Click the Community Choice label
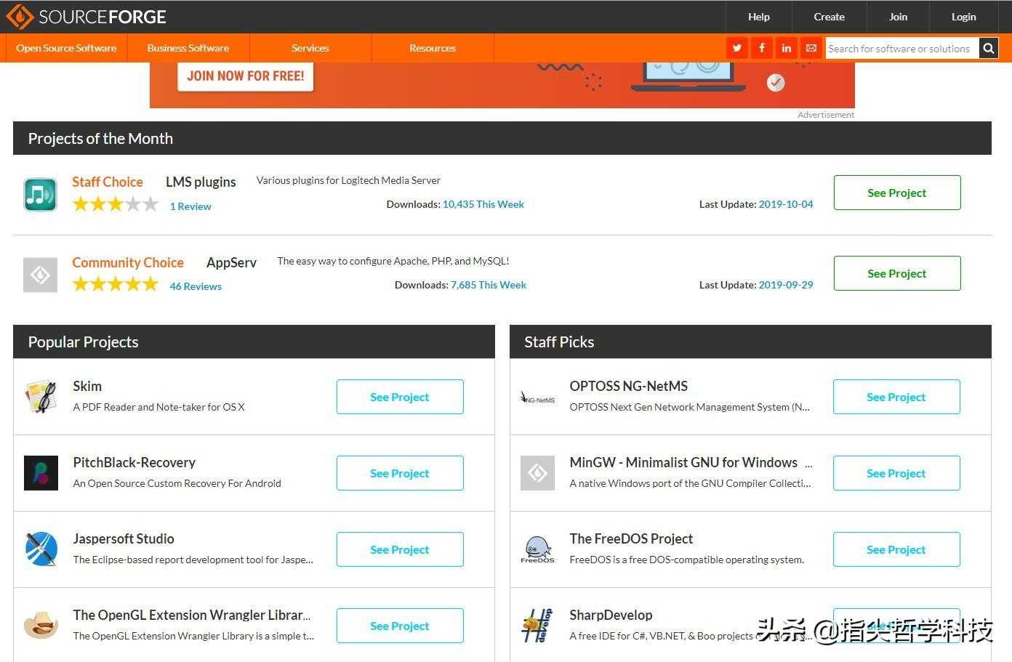 pos(128,262)
